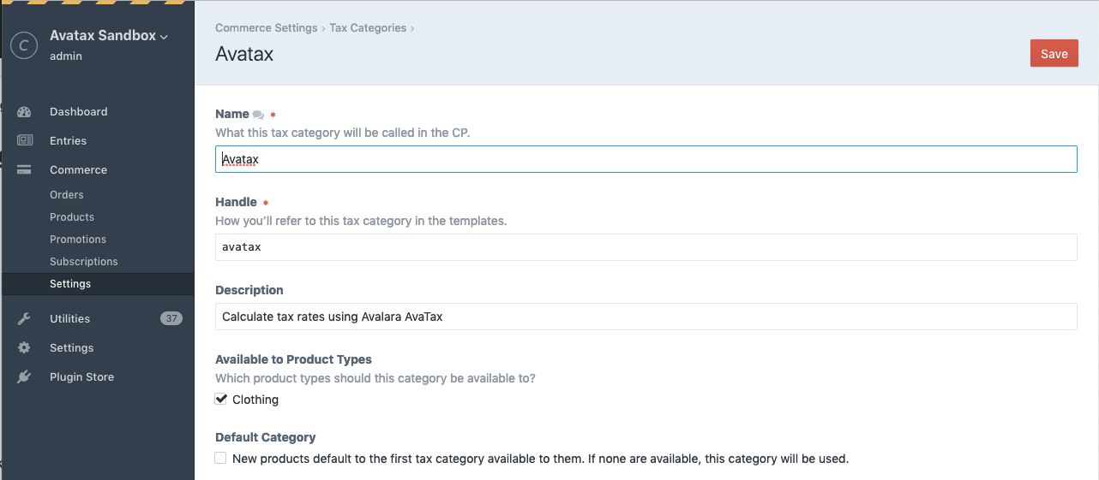Viewport: 1099px width, 480px height.
Task: Navigate to Commerce Settings breadcrumb
Action: (267, 28)
